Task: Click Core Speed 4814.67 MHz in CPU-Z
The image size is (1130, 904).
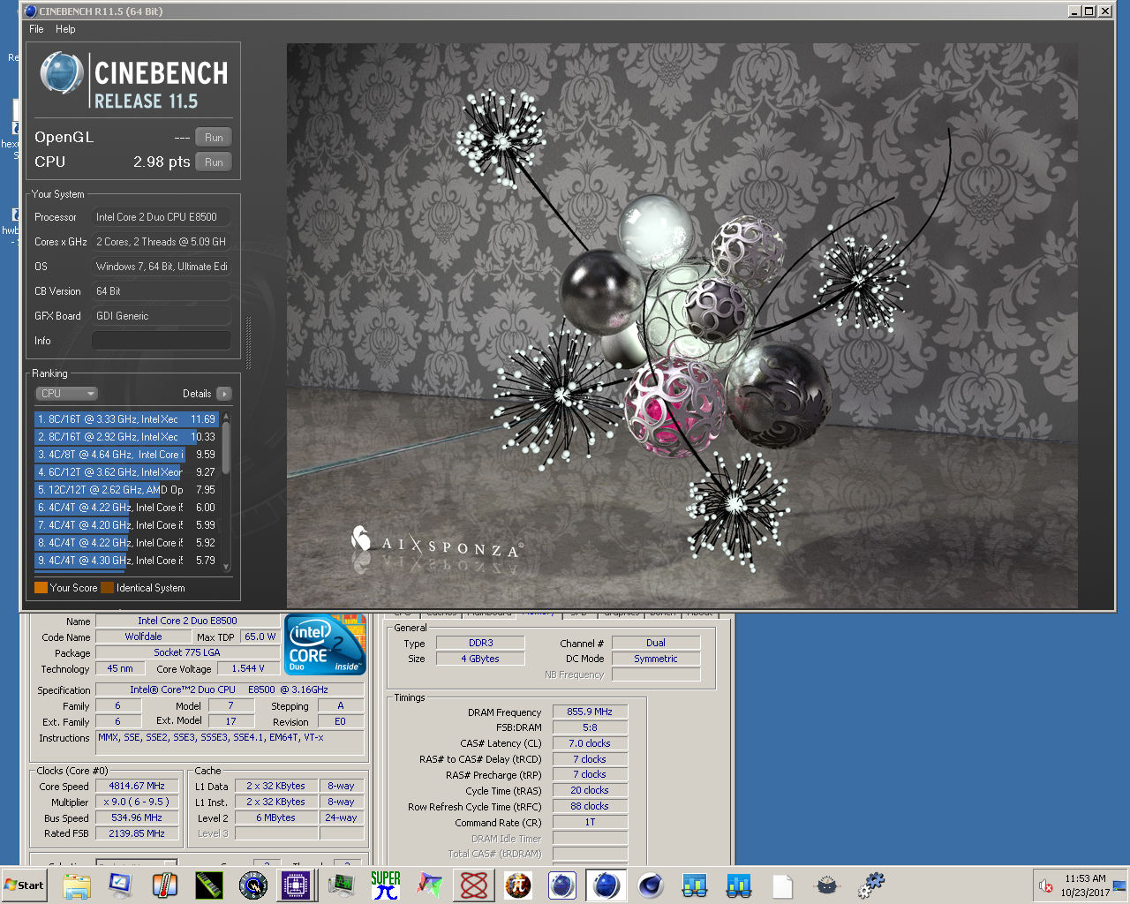Action: click(x=137, y=786)
